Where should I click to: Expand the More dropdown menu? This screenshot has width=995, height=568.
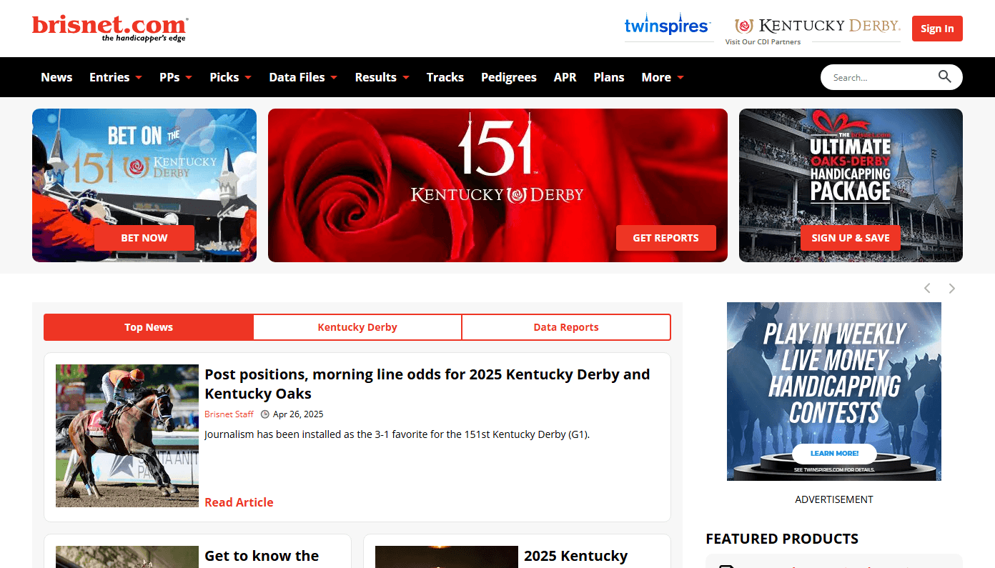coord(663,77)
